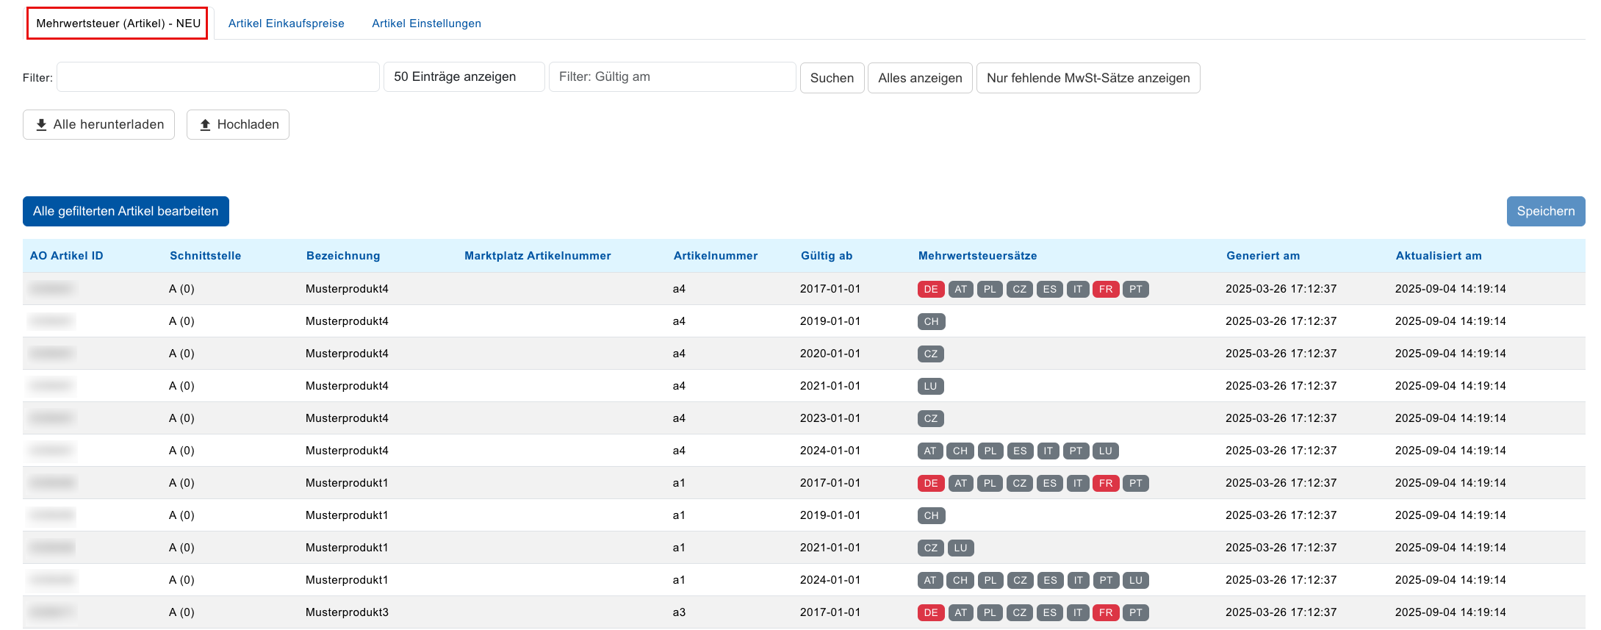
Task: Click the PT badge in Musterprodukt1 2024-01-01 row
Action: click(x=1106, y=580)
